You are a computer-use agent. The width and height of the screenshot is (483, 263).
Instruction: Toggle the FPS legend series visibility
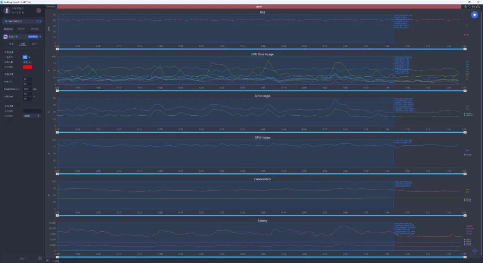point(466,35)
